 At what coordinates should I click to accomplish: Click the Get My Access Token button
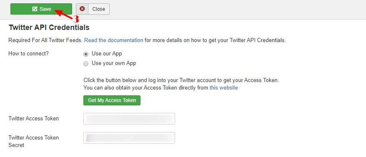pos(112,100)
